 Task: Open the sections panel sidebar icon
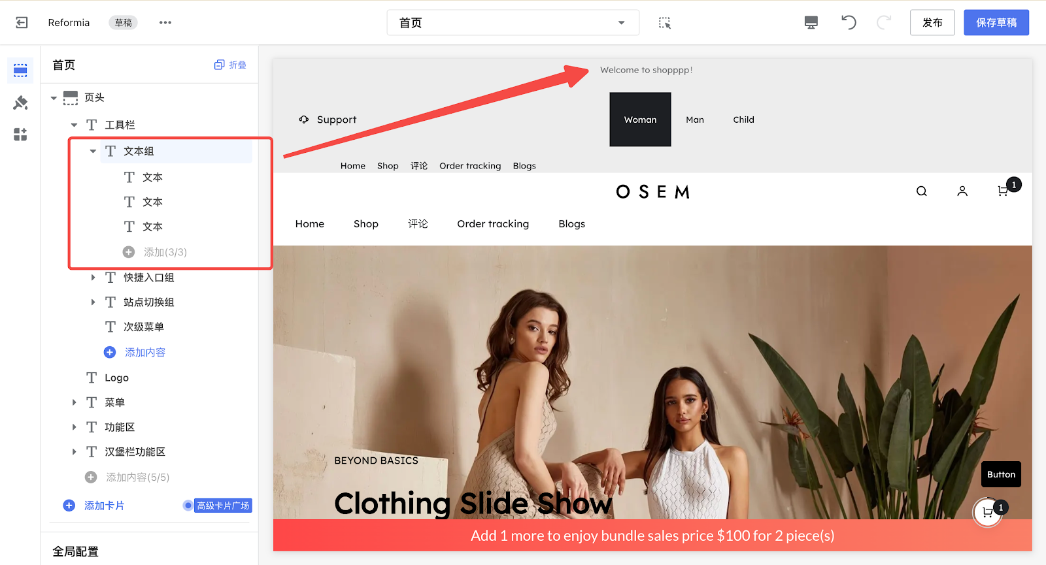click(20, 70)
